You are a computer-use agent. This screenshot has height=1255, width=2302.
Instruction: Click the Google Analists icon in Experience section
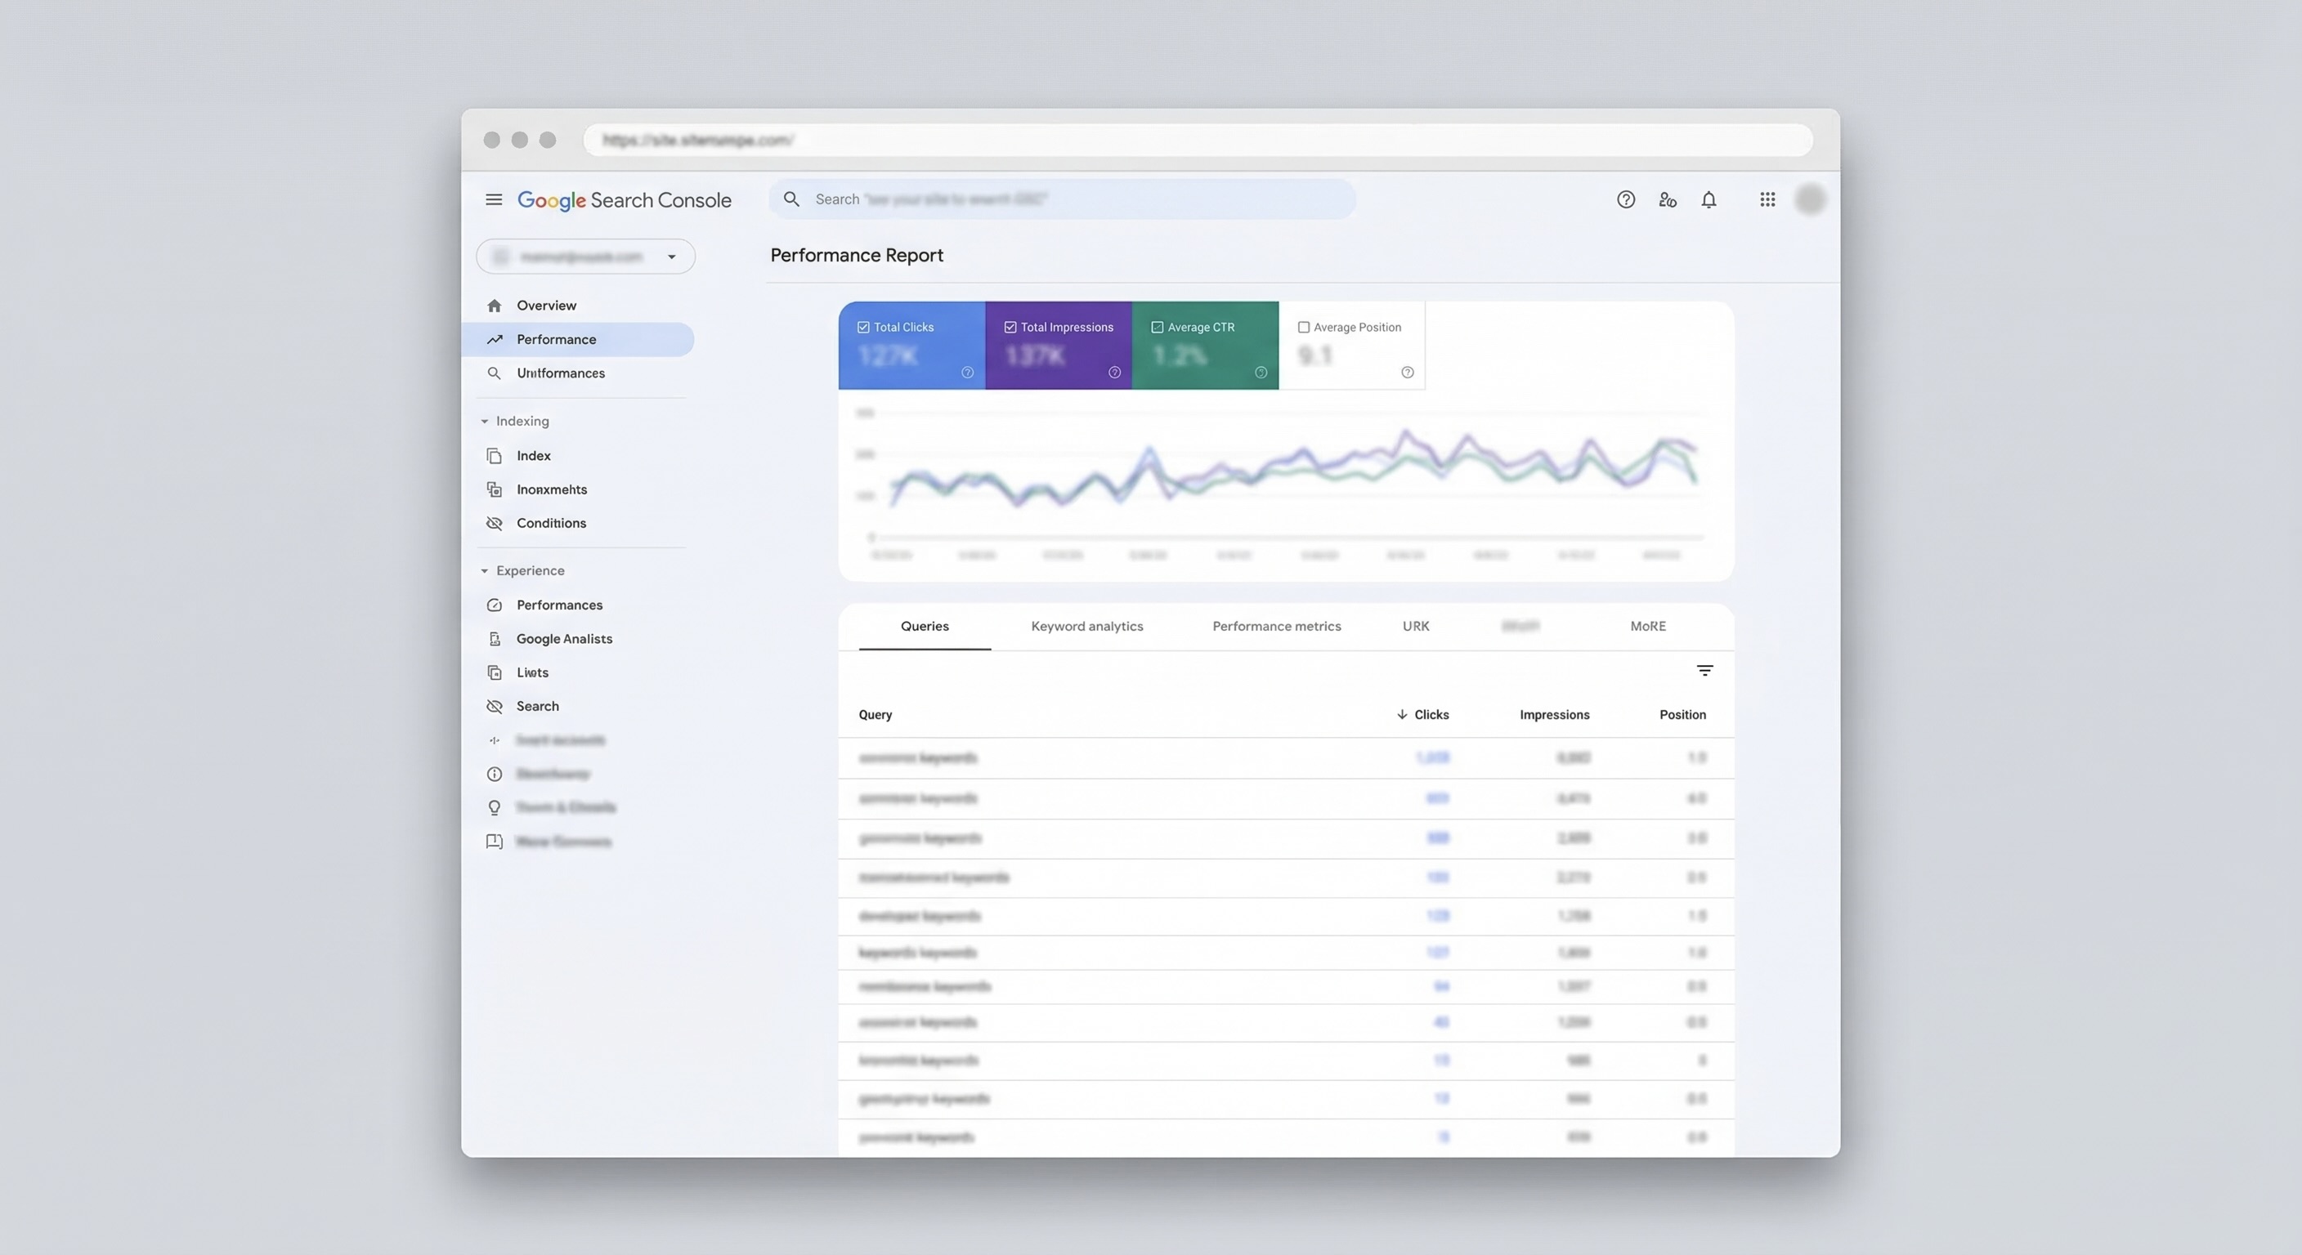495,638
